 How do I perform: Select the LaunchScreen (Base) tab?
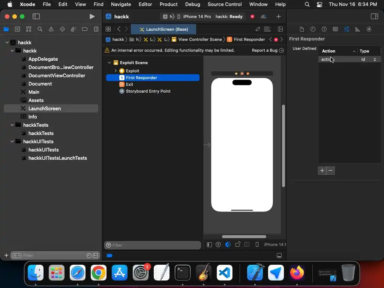tap(163, 29)
